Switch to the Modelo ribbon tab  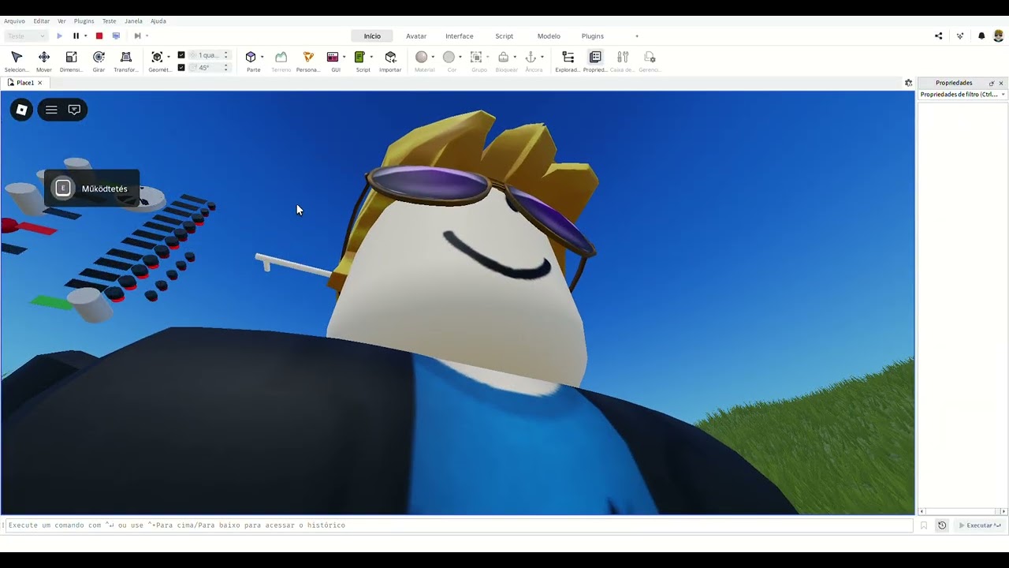coord(549,36)
